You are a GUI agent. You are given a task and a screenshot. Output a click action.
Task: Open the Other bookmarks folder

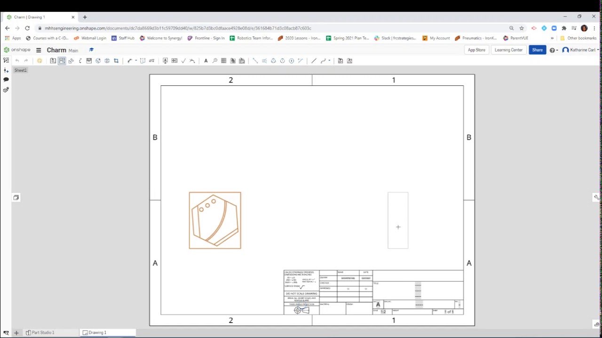578,38
